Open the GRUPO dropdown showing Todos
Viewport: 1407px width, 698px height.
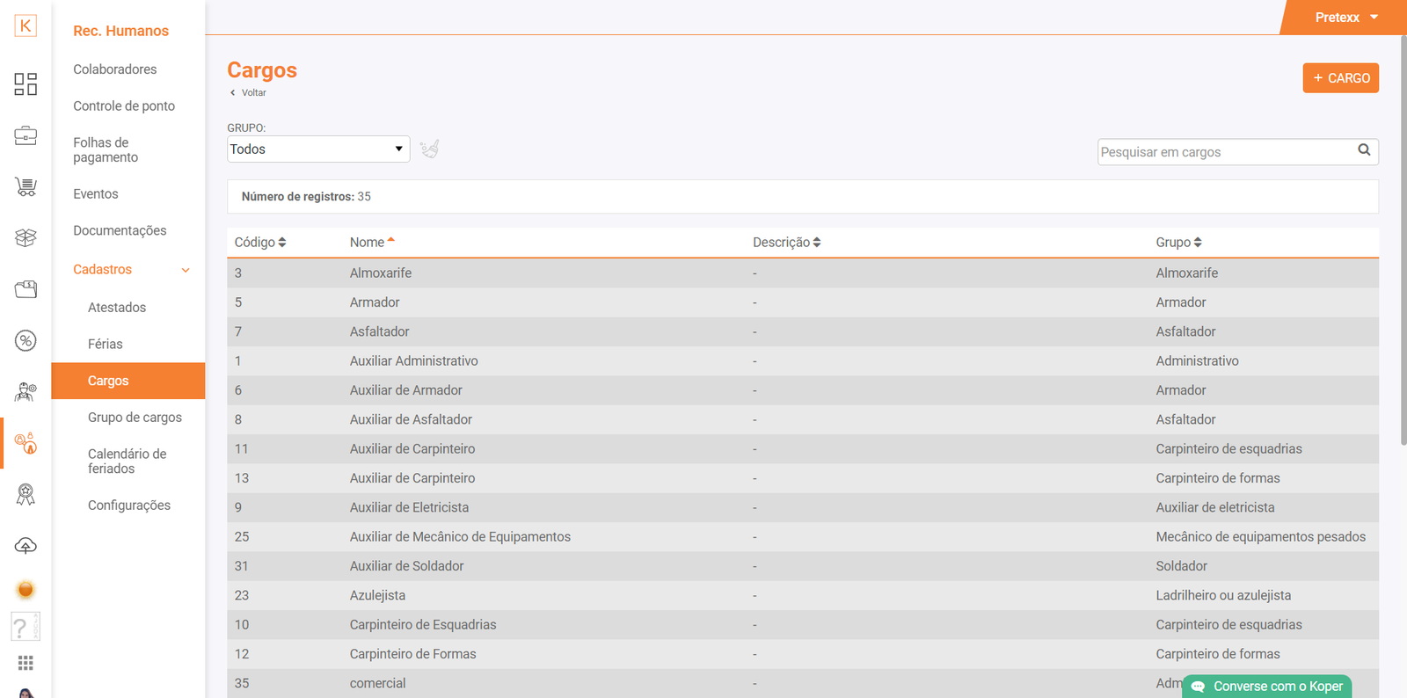click(x=318, y=149)
